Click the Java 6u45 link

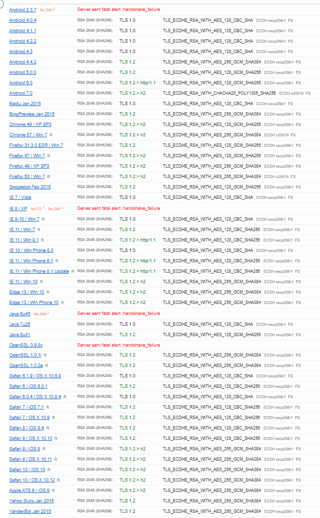20,314
